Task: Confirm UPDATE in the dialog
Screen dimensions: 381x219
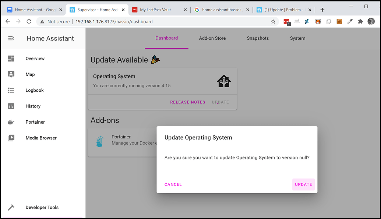Action: (303, 184)
